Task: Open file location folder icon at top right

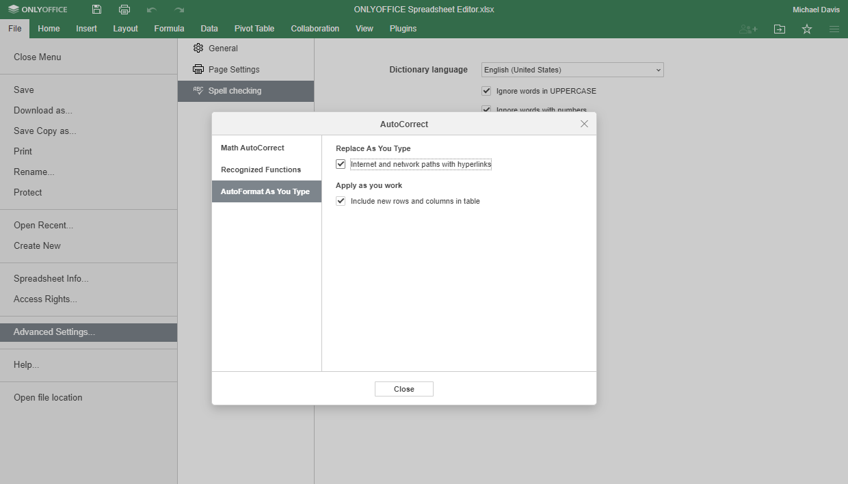Action: click(x=780, y=29)
